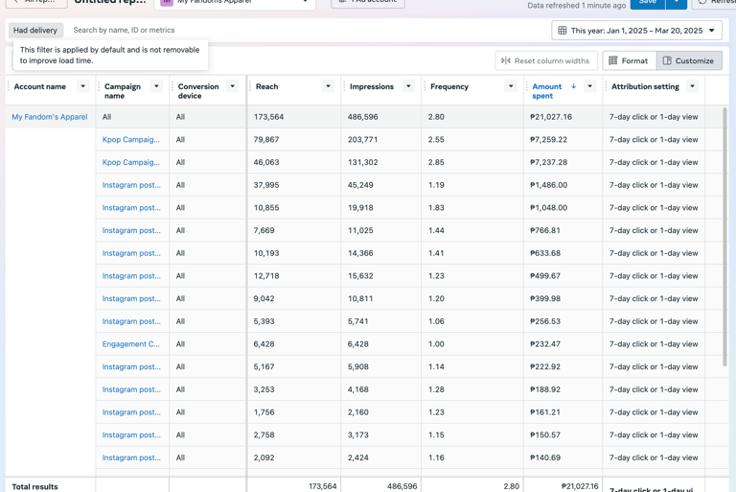Click Reset column widths

click(x=546, y=60)
